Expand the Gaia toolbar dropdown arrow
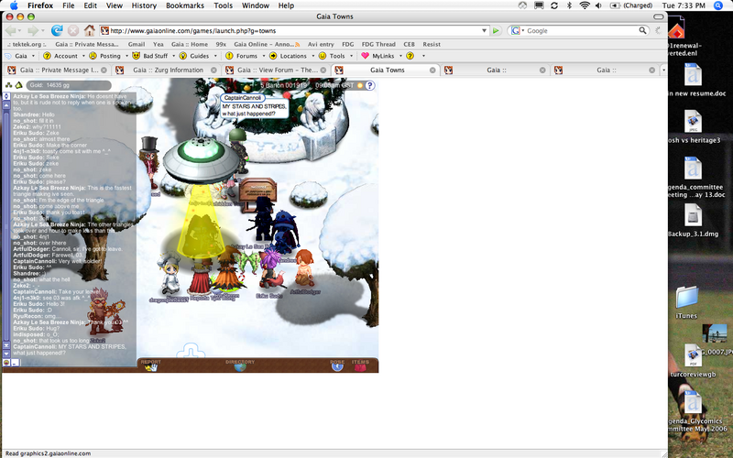733x458 pixels. tap(33, 56)
